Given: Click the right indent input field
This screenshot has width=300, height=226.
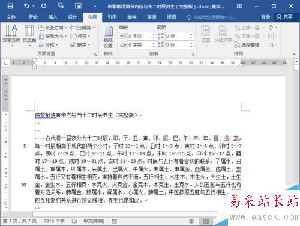Looking at the screenshot, I should click(139, 45).
